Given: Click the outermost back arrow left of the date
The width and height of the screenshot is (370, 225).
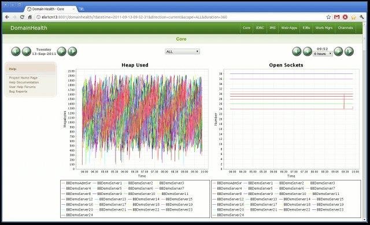Looking at the screenshot, I should (16, 51).
